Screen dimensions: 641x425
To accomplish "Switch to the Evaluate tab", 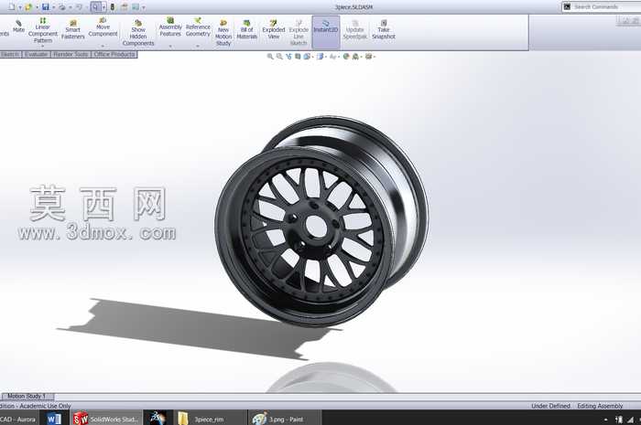I will pyautogui.click(x=36, y=54).
